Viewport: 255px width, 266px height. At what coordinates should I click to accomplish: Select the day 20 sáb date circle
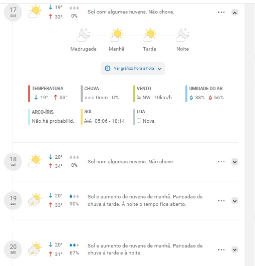point(13,249)
